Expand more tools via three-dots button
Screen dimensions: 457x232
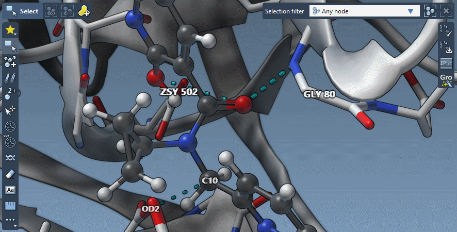click(x=10, y=220)
